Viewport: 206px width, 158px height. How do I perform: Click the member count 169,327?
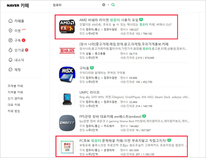pyautogui.click(x=134, y=30)
